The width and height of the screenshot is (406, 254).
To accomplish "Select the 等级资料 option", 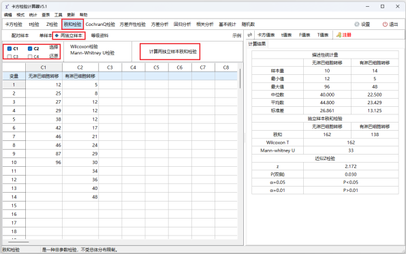I will [x=99, y=35].
